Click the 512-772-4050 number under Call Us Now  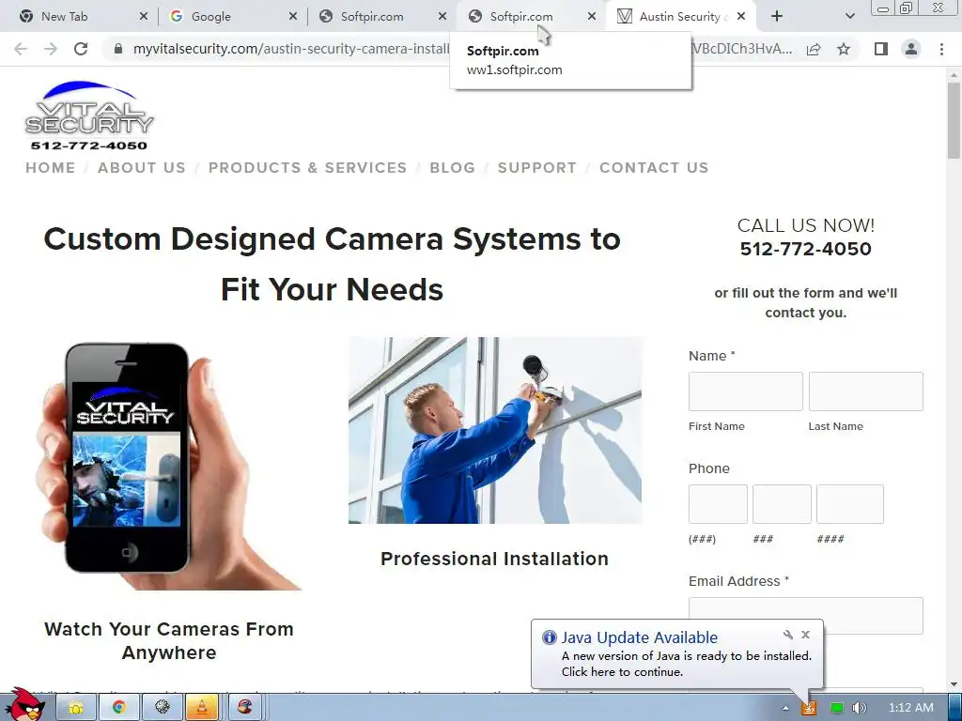[x=805, y=249]
